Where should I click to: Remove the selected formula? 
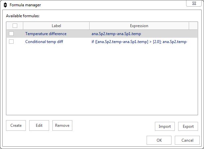(x=62, y=125)
